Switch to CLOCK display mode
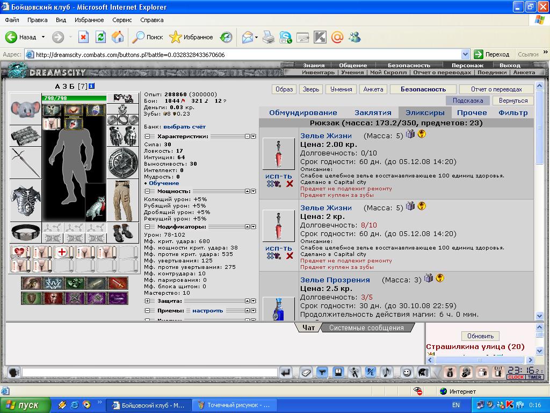This screenshot has height=413, width=550. coord(516,377)
